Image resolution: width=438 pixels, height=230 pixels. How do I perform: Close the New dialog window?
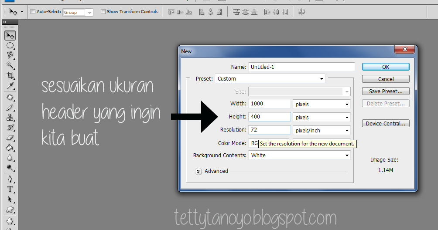click(405, 49)
